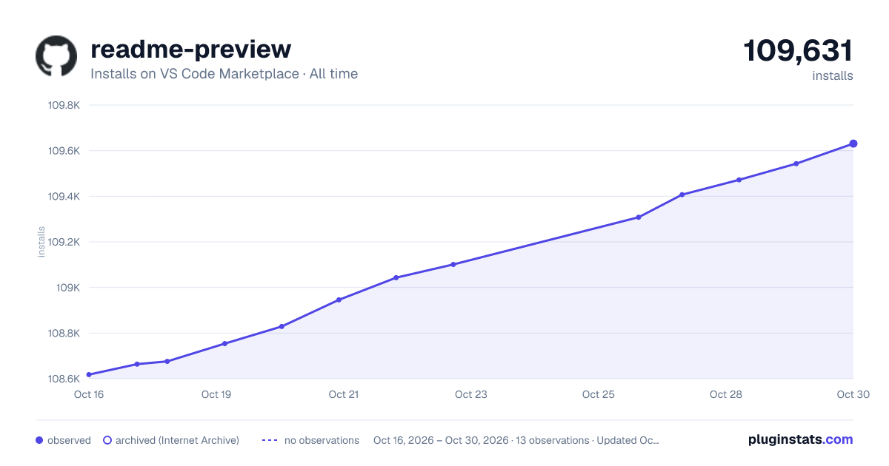The image size is (889, 466).
Task: Click the 'observed' legend label
Action: 69,440
